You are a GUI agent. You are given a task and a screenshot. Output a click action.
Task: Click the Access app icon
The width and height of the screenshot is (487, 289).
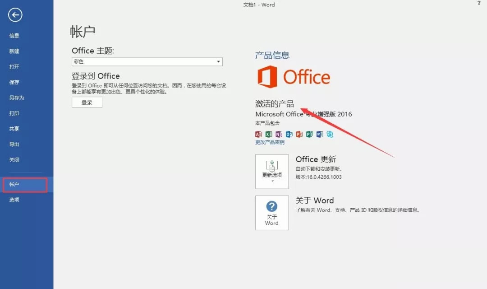click(258, 134)
